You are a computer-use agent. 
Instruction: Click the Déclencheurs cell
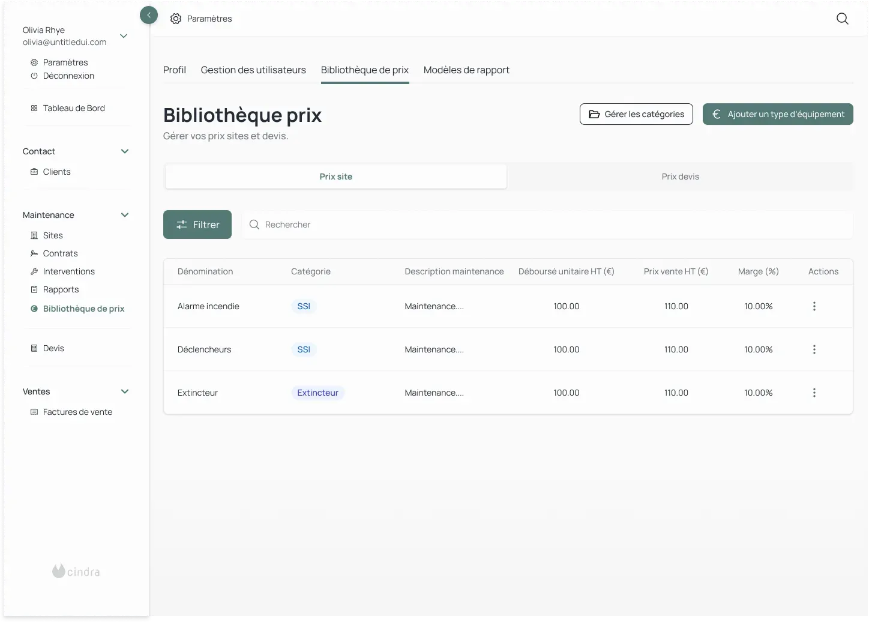204,349
